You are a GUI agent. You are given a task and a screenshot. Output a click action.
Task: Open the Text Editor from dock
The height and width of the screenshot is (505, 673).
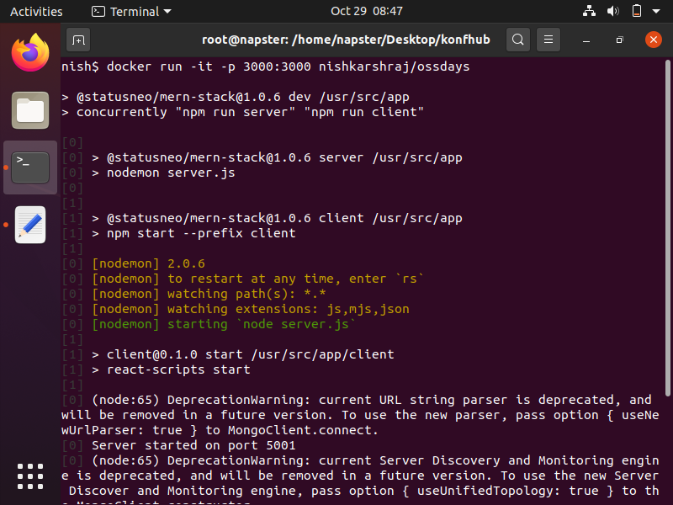tap(30, 225)
